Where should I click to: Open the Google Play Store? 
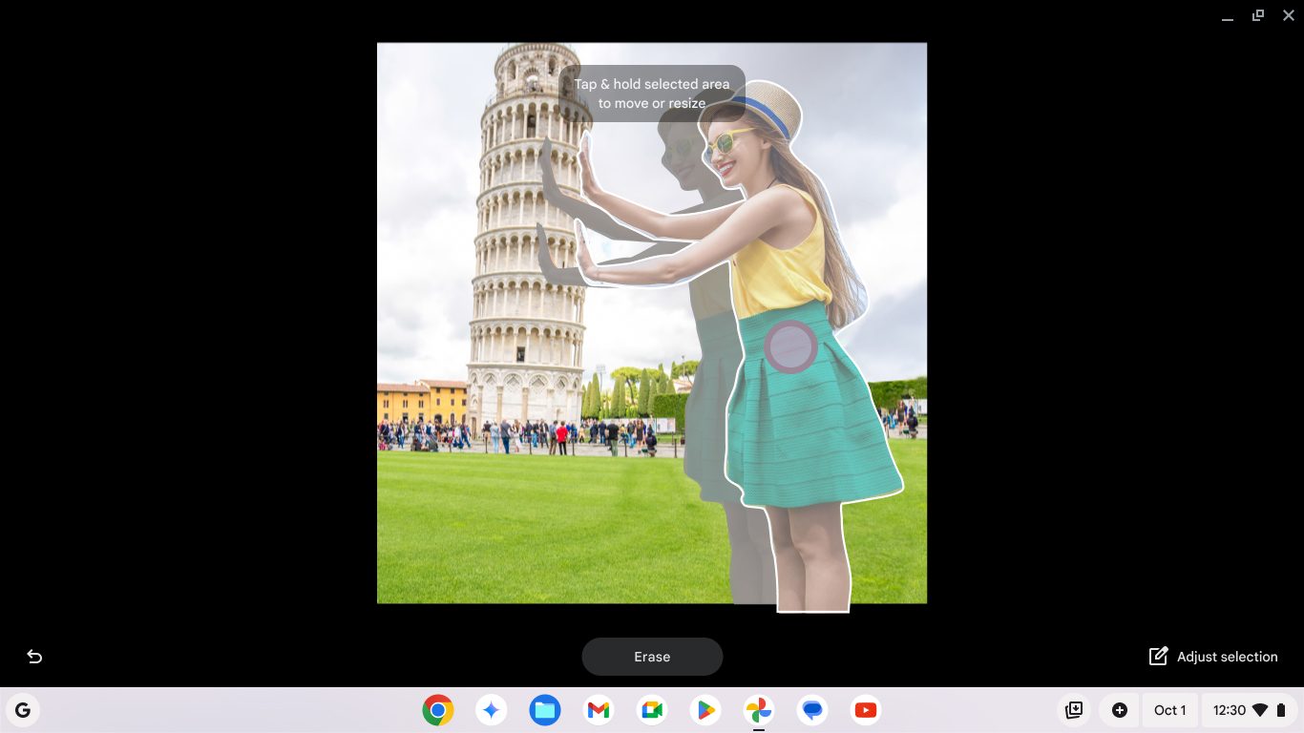(705, 710)
